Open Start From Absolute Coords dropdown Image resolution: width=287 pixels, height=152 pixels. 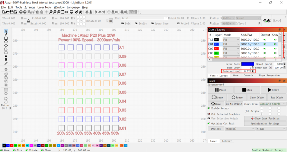click(x=273, y=104)
